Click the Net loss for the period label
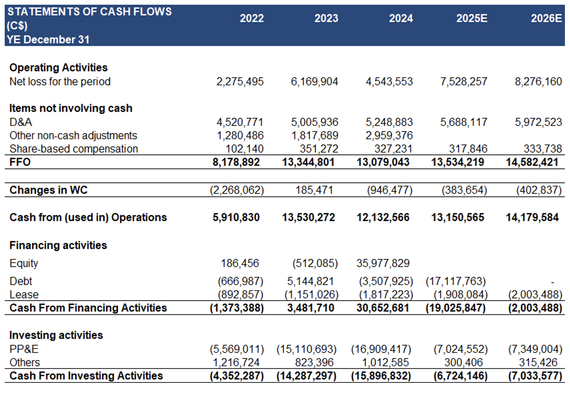Screen dimensions: 570x395 [60, 81]
